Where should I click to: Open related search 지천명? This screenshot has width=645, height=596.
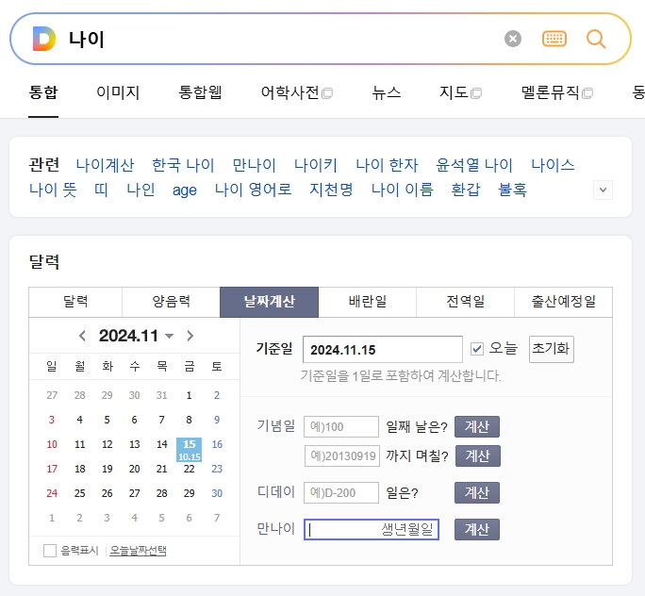pyautogui.click(x=331, y=190)
